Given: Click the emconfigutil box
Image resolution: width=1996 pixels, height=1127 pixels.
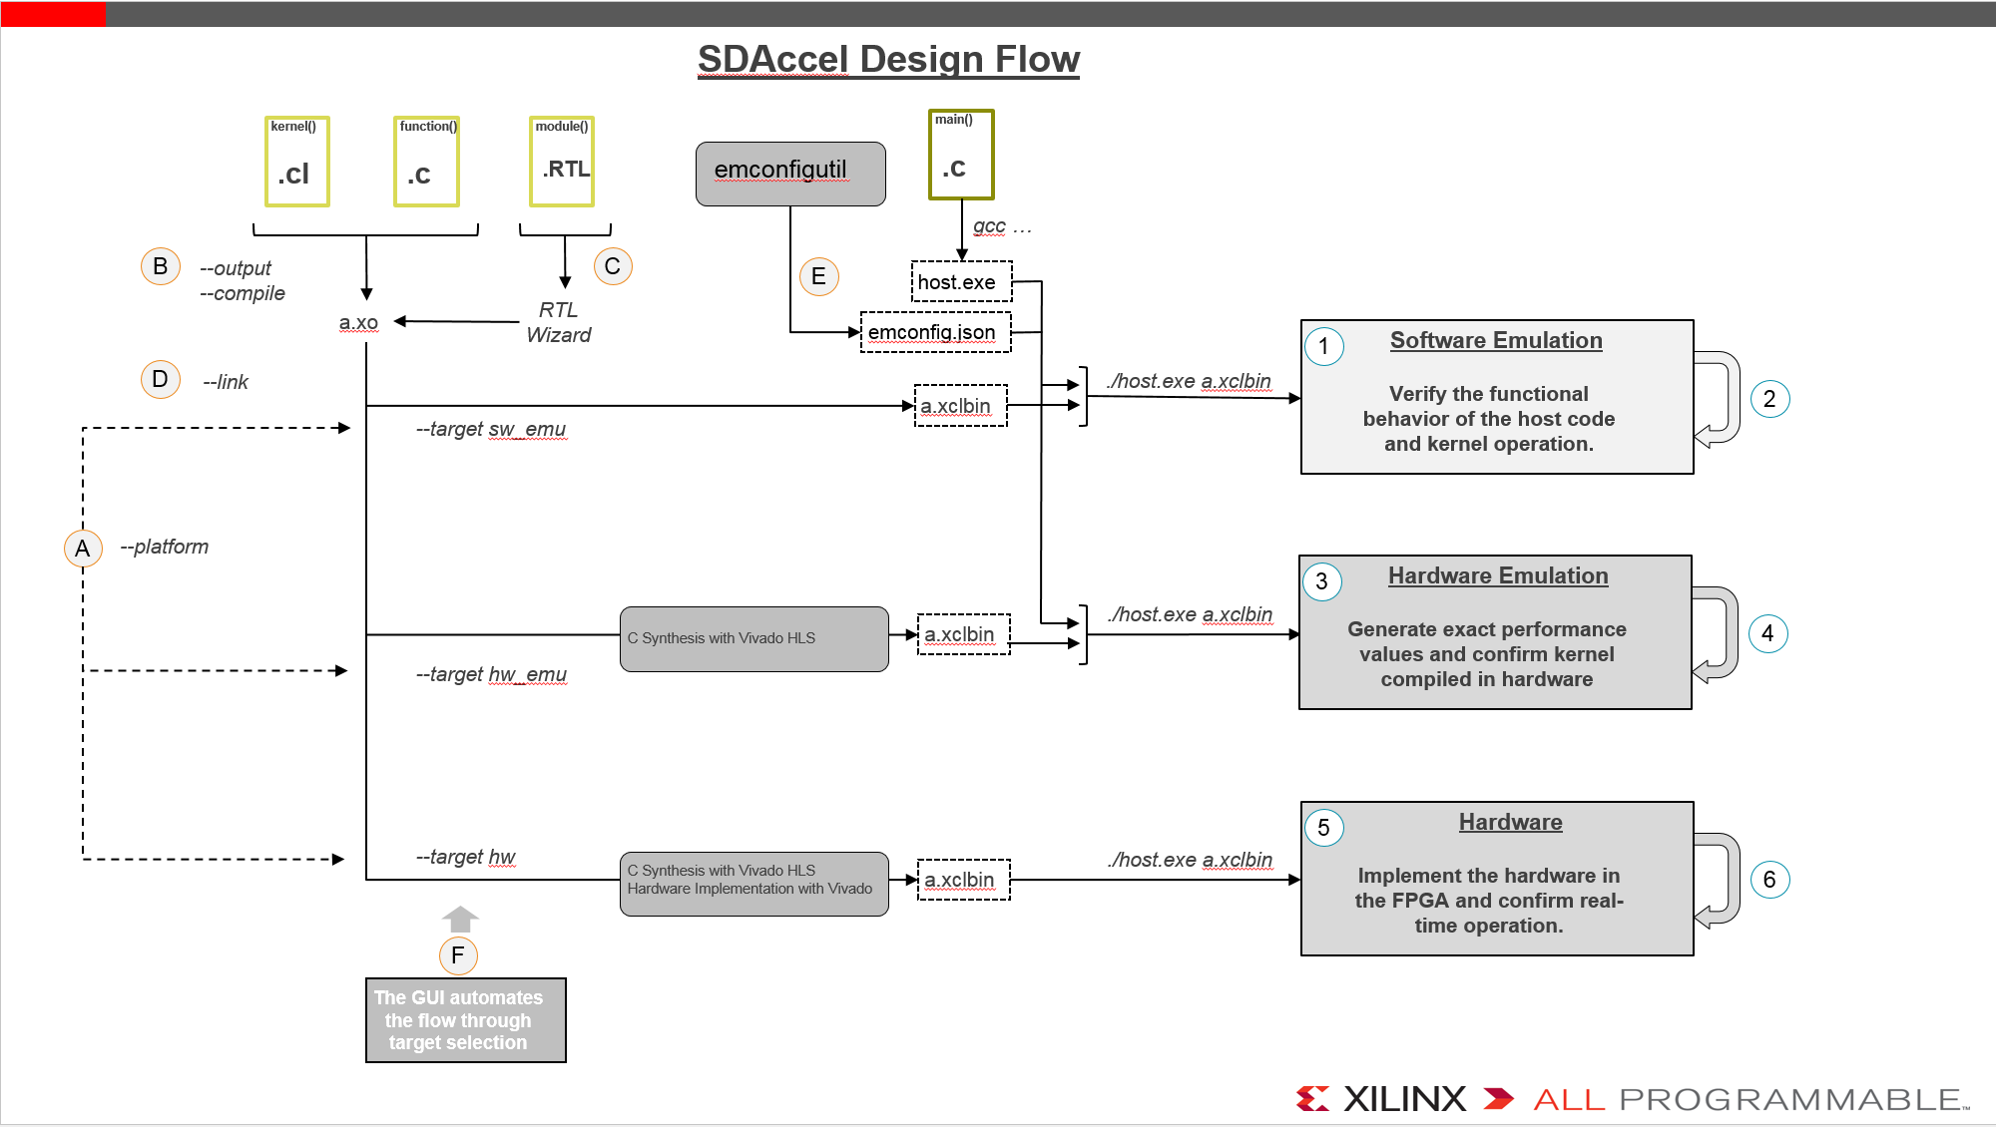Looking at the screenshot, I should [x=790, y=174].
